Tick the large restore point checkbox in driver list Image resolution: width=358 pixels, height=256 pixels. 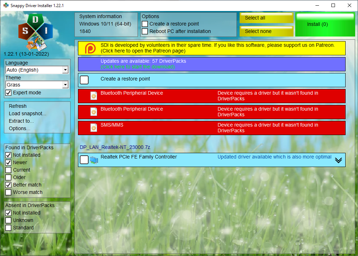[x=84, y=80]
